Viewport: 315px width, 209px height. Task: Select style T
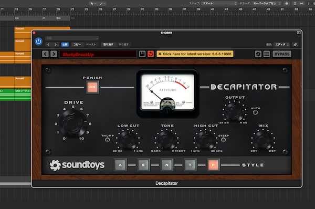coord(190,165)
